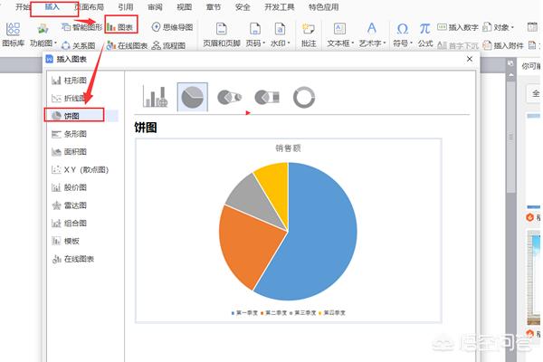This screenshot has height=362, width=543.
Task: Insert a 公式 formula
Action: 425,34
